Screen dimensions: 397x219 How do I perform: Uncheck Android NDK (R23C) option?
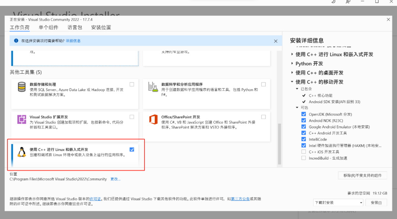tap(304, 120)
